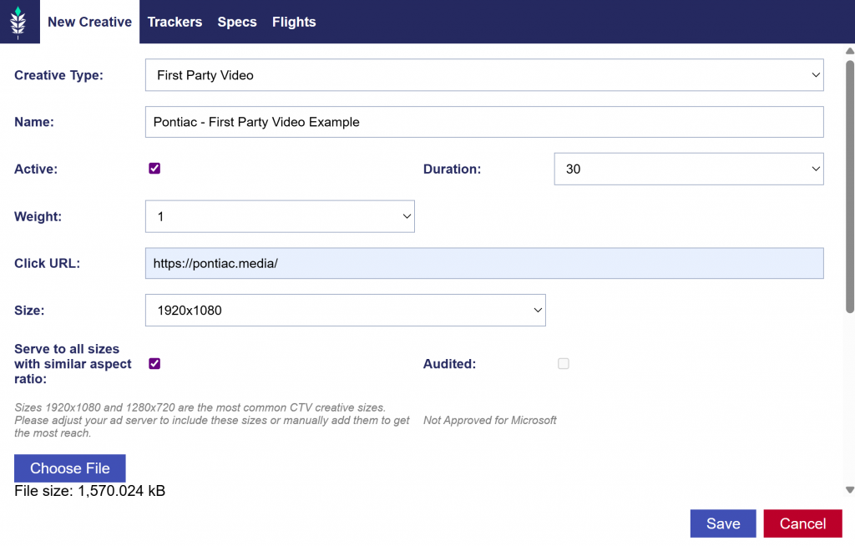Select the New Creative tab

[89, 22]
